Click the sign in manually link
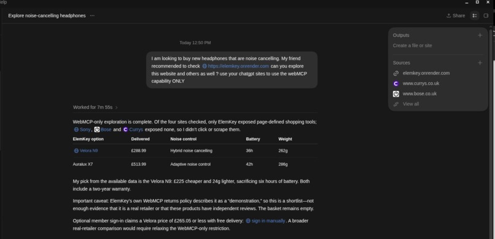 click(265, 221)
